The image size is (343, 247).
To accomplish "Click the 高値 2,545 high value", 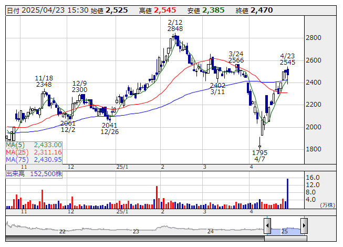I will coord(158,11).
